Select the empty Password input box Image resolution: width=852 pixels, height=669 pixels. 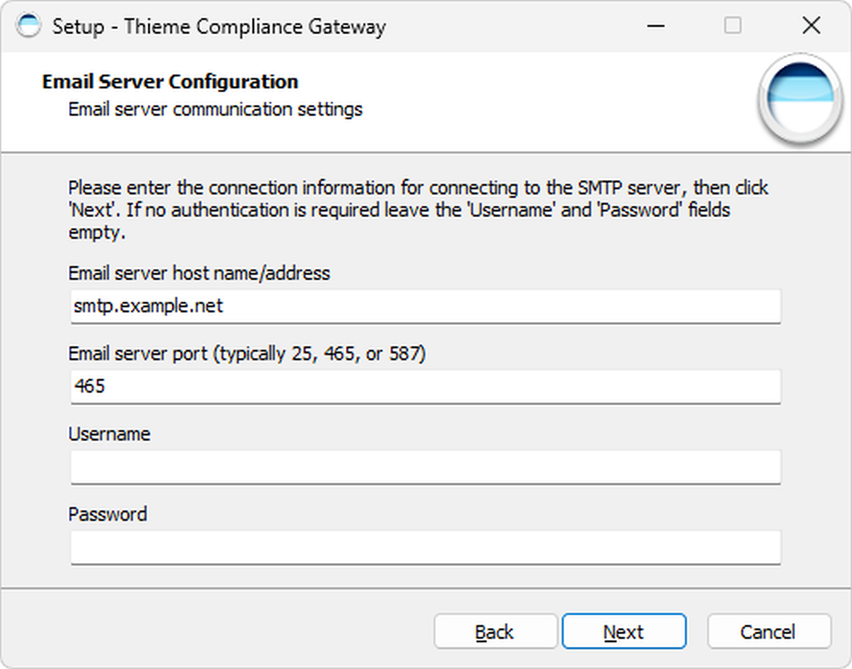425,547
